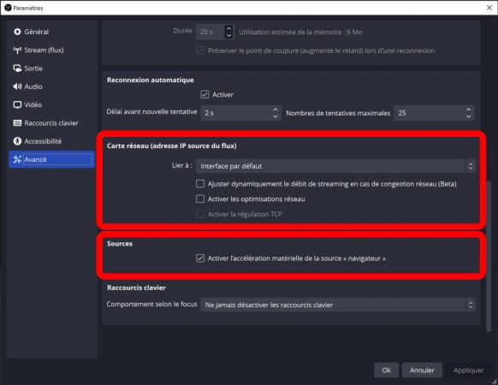This screenshot has height=385, width=498.
Task: Click the Audio speaker icon
Action: (x=17, y=86)
